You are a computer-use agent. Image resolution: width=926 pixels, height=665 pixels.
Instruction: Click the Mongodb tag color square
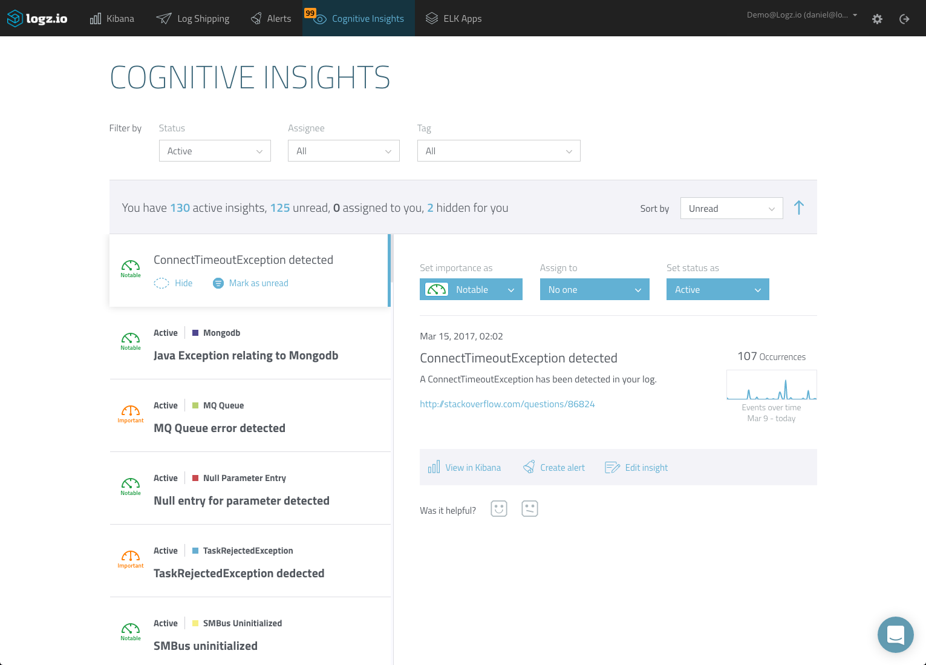pyautogui.click(x=194, y=332)
